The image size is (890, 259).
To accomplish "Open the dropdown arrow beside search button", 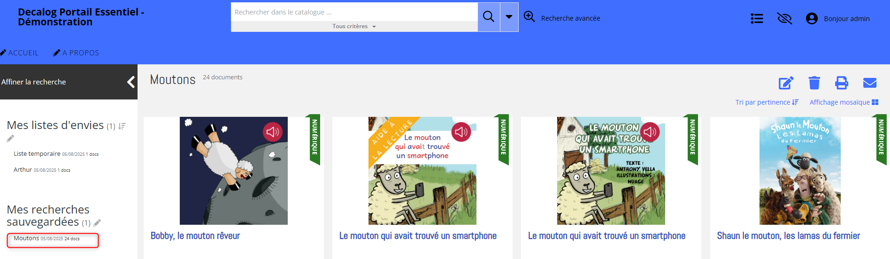I will (x=509, y=17).
